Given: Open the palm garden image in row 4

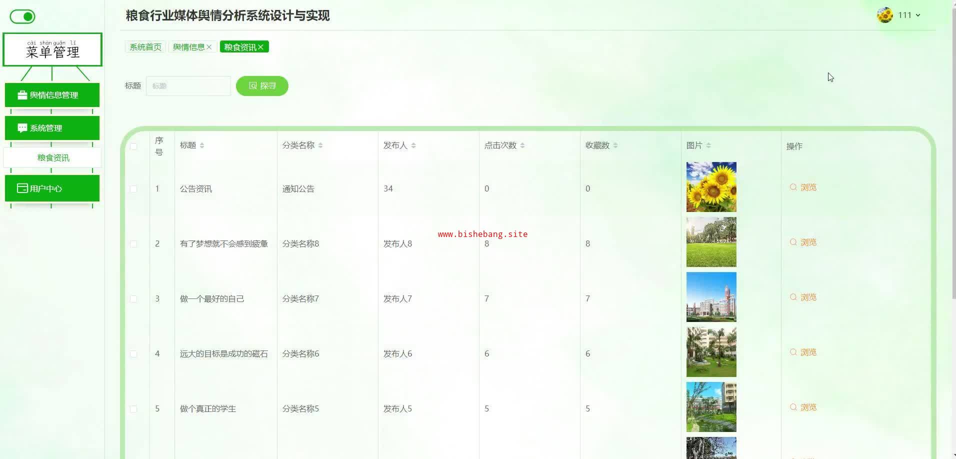Looking at the screenshot, I should click(x=711, y=352).
